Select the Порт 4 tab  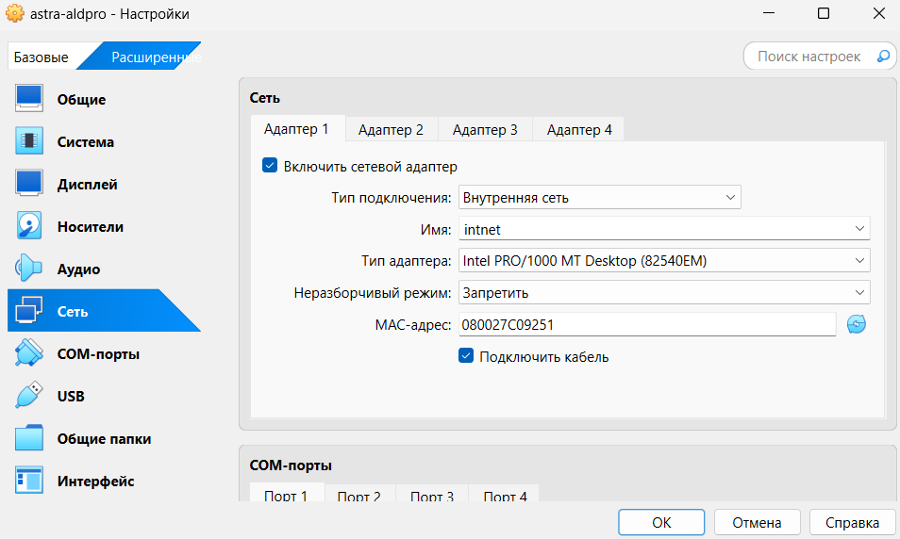click(505, 495)
